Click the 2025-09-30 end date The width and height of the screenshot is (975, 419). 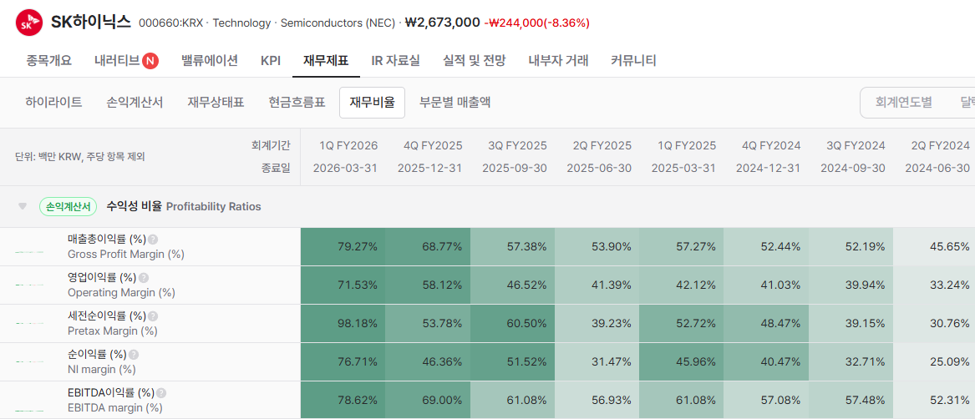[x=515, y=169]
